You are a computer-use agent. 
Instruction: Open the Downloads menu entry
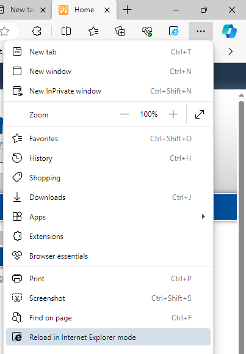(108, 197)
